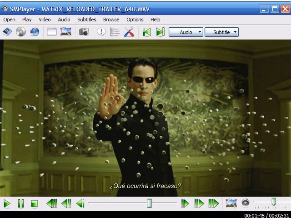Open a URL with the globe monitor icon
Screen dimensions: 291x218
click(35, 32)
